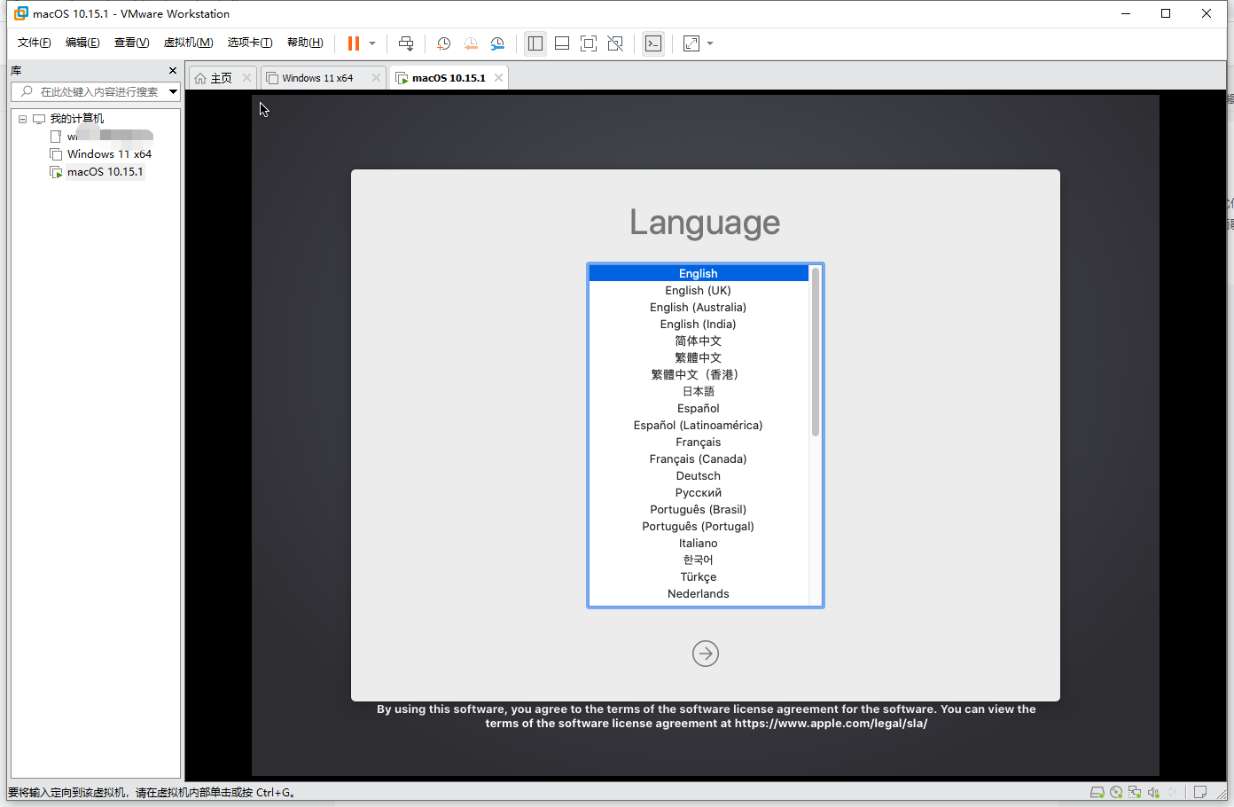Toggle the console view icon
Screen dimensions: 1234x807
pyautogui.click(x=653, y=43)
